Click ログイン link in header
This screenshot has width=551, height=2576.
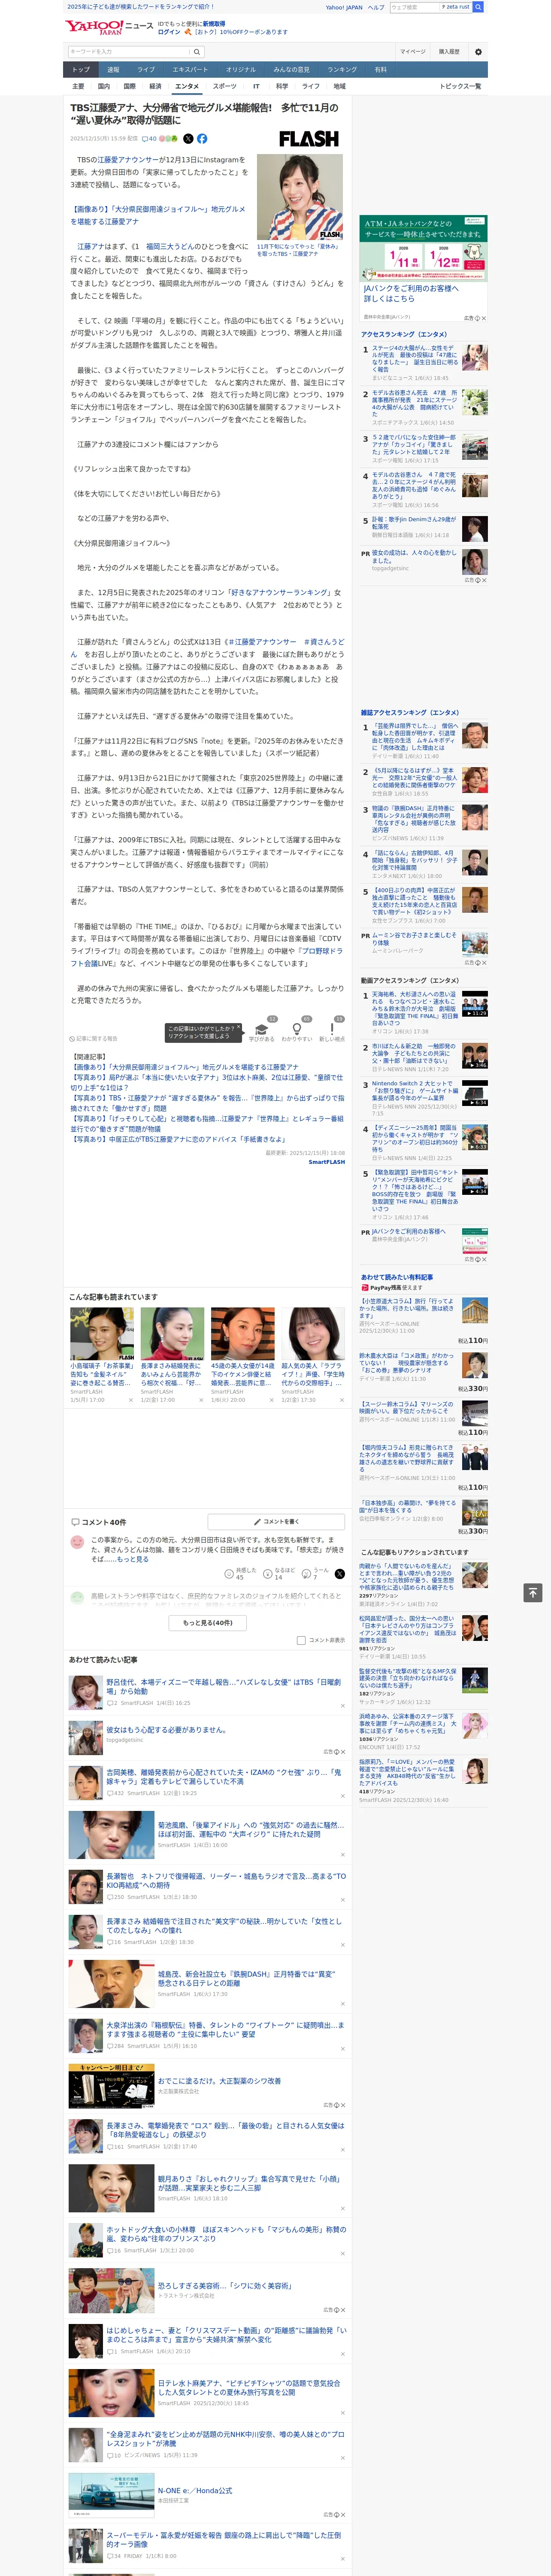click(x=169, y=32)
